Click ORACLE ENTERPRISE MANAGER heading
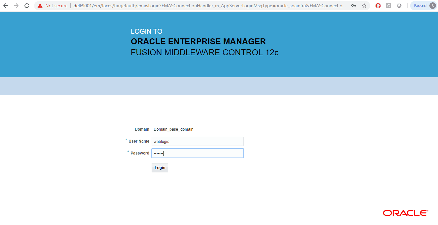Screen dimensions: 438x225 coord(198,42)
